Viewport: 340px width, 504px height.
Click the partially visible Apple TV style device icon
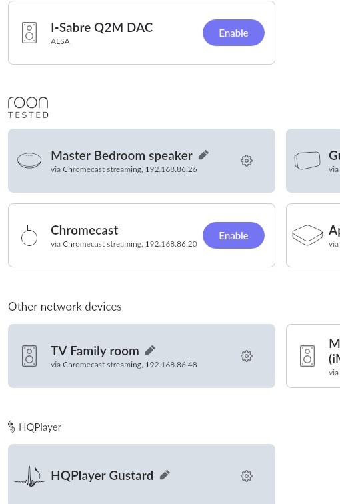307,235
